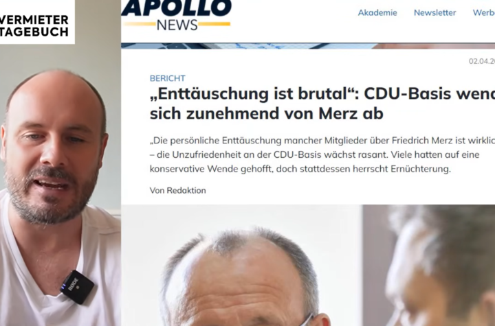Click the BERICHT category label
Viewport: 495px width, 326px height.
coord(167,78)
